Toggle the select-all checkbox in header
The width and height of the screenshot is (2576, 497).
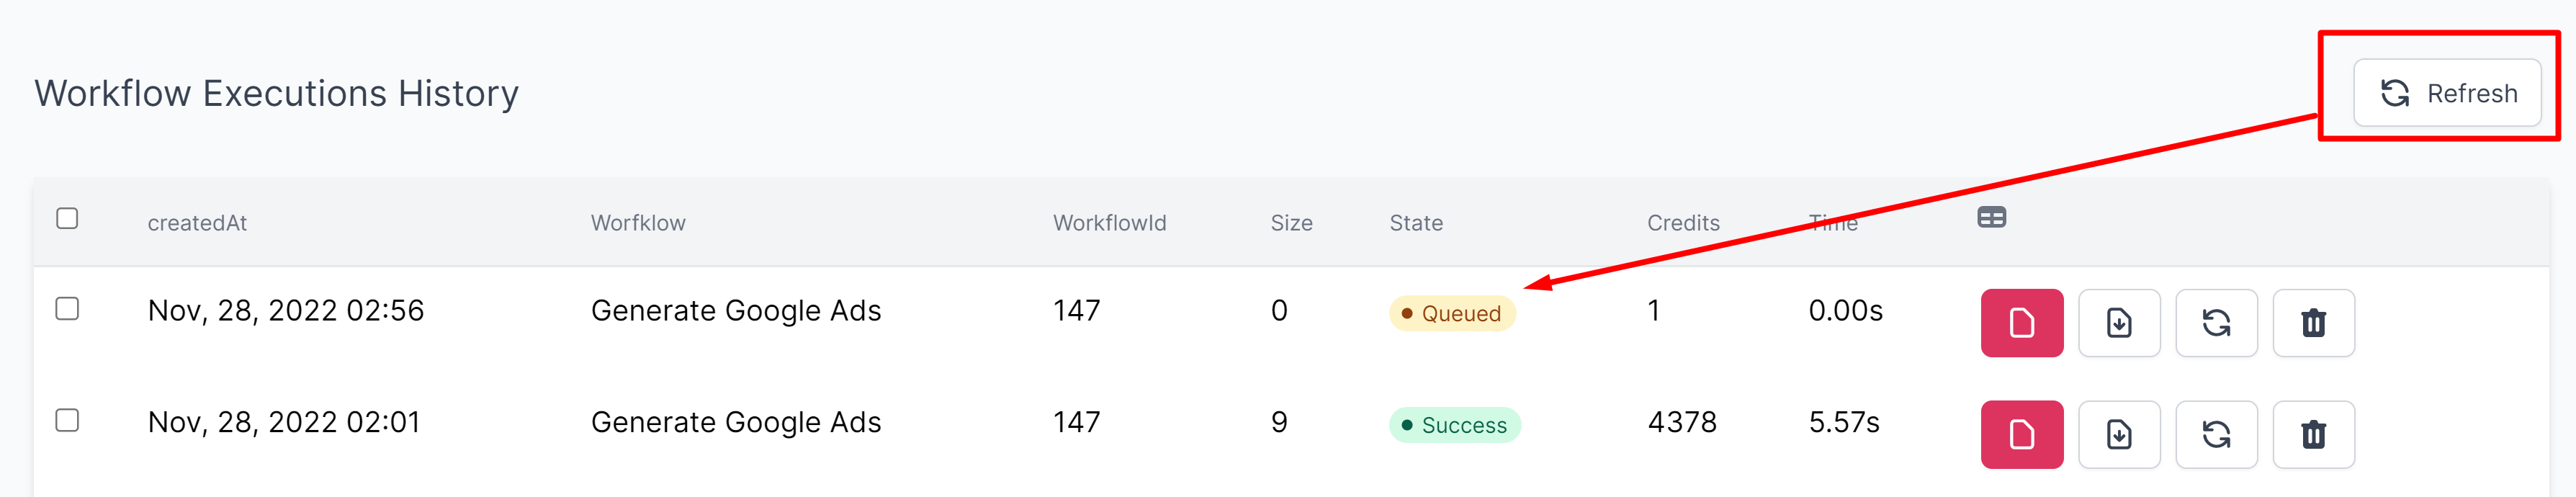tap(67, 218)
